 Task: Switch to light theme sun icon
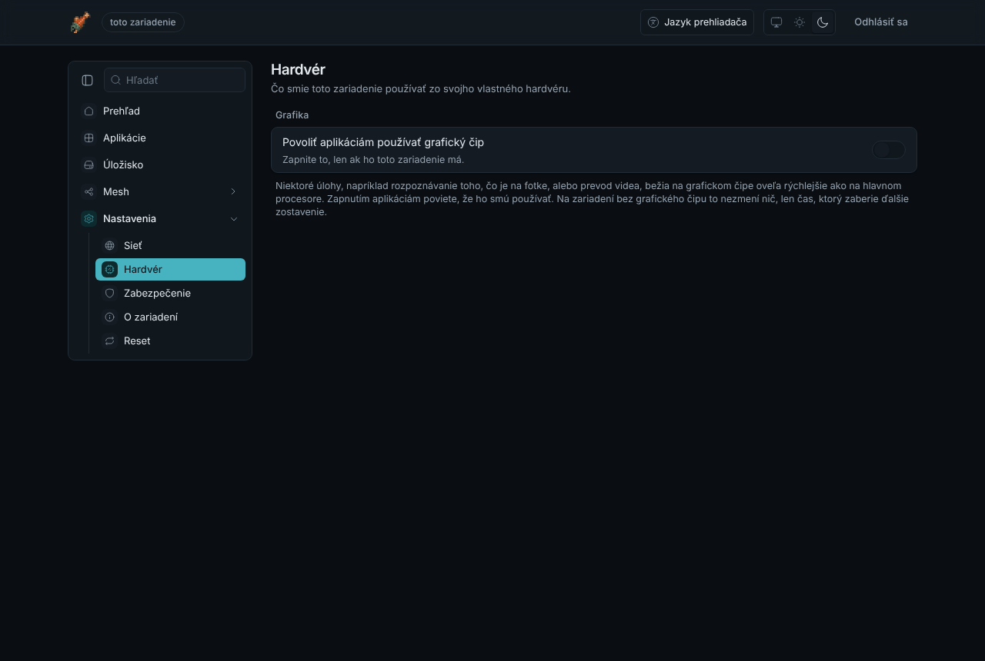[x=800, y=22]
